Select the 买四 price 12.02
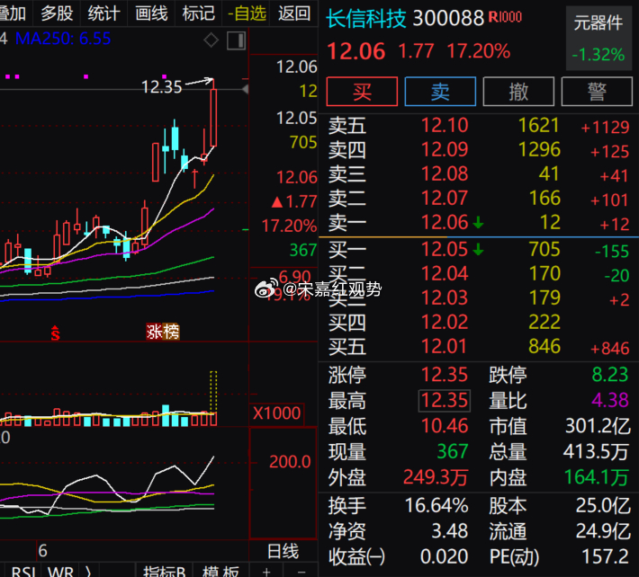Screen dimensions: 639x577 445,323
